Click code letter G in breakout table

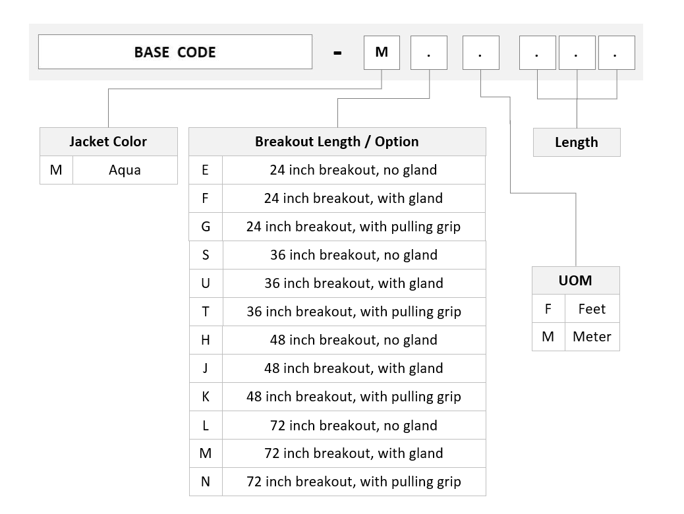click(x=206, y=227)
